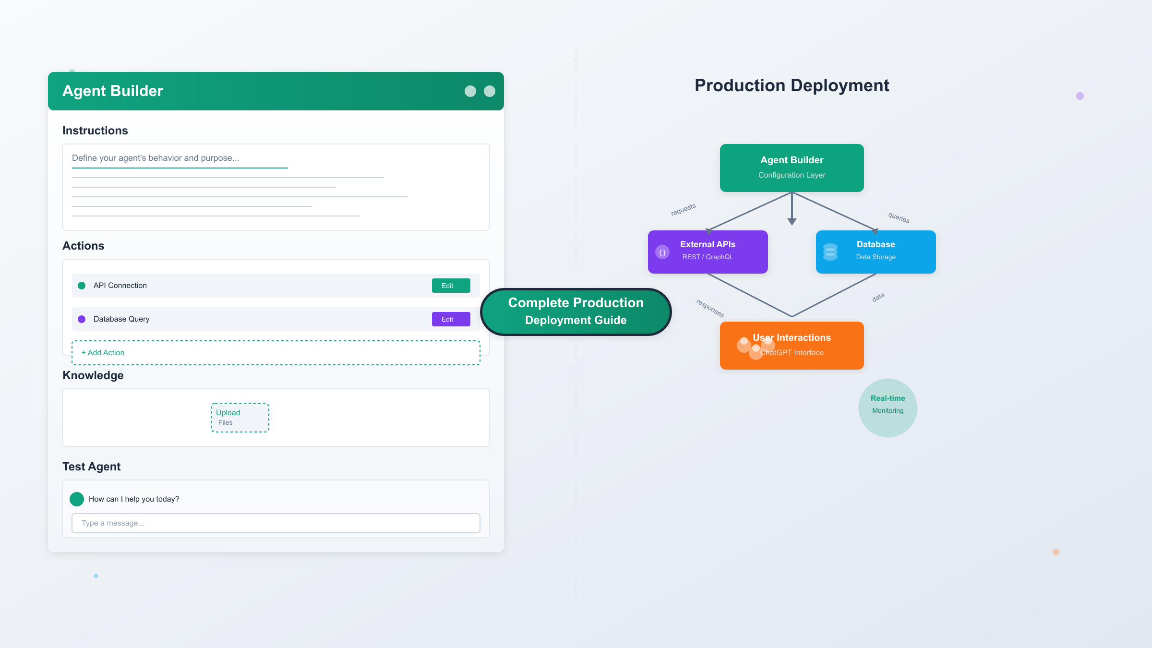Select the database cylinder icon on Database node
Screen dimensions: 1152x648
click(x=830, y=252)
